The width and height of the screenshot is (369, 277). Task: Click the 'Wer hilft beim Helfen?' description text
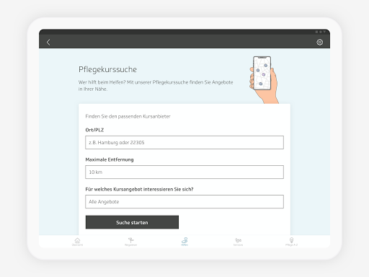pos(156,86)
